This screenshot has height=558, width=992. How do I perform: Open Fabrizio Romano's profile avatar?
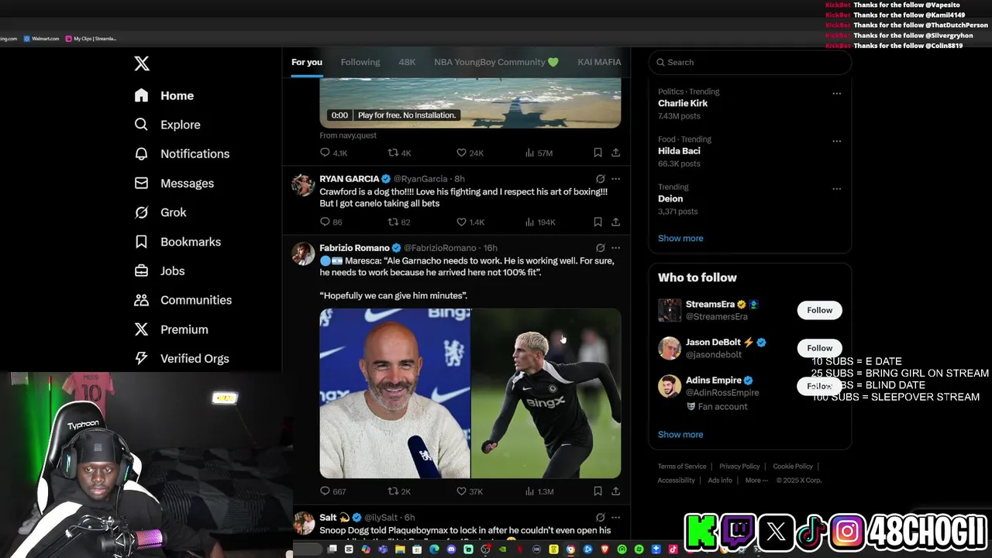(x=303, y=253)
